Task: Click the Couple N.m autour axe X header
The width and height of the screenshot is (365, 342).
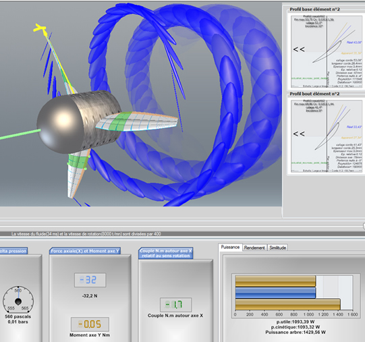Action: (x=166, y=254)
